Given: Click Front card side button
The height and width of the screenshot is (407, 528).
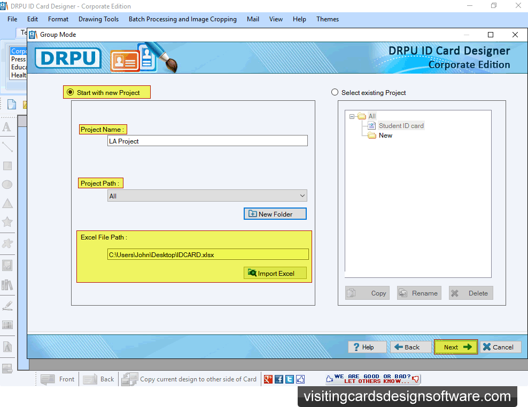Looking at the screenshot, I should (x=57, y=379).
